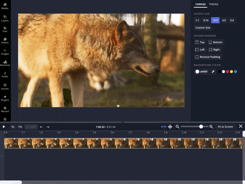
Task: Select the Canvas tab
Action: 200,4
